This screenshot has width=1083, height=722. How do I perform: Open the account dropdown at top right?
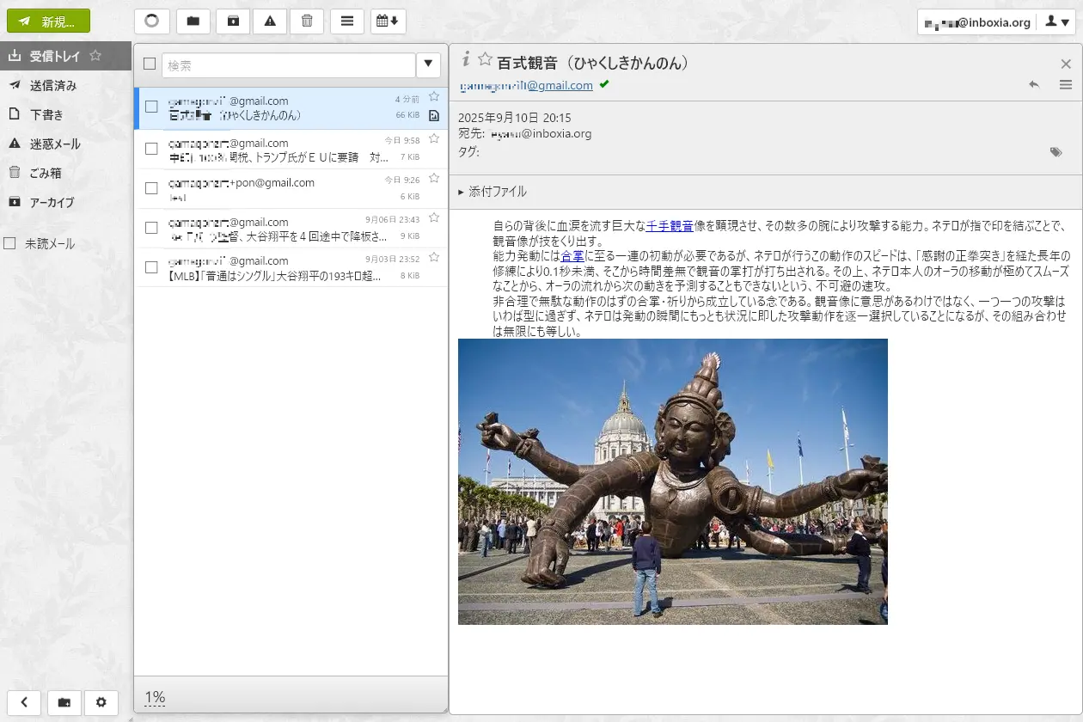tap(1058, 22)
